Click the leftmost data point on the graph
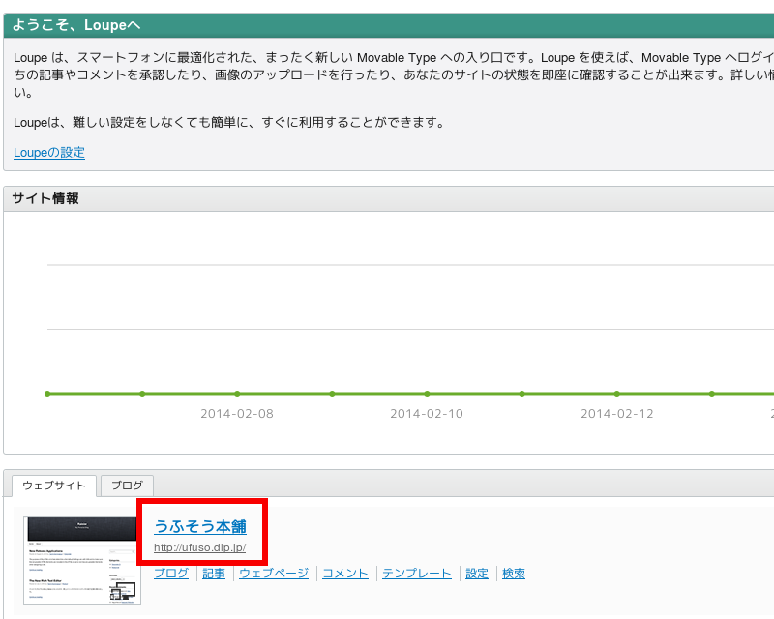Image resolution: width=774 pixels, height=619 pixels. [47, 394]
